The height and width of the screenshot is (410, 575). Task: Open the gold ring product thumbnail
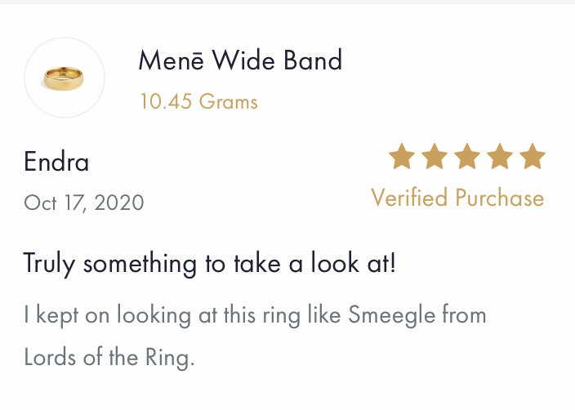pyautogui.click(x=64, y=78)
